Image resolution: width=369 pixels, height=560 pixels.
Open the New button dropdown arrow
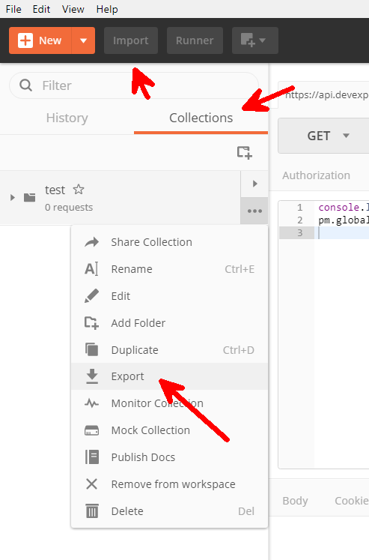tap(83, 40)
